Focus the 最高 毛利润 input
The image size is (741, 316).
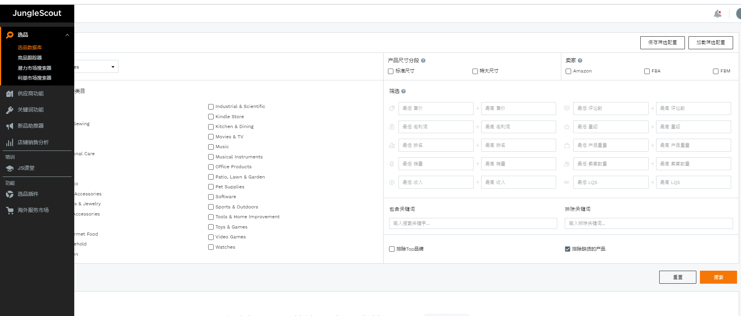(518, 127)
